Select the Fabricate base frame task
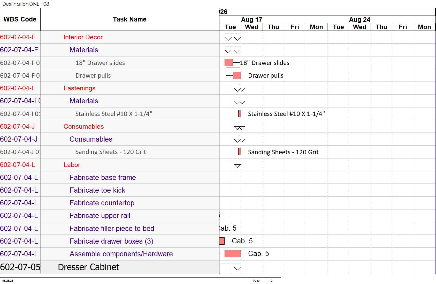The width and height of the screenshot is (436, 284). point(103,178)
